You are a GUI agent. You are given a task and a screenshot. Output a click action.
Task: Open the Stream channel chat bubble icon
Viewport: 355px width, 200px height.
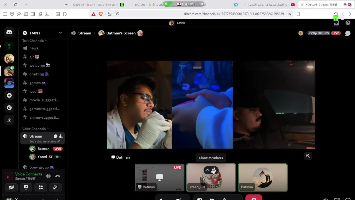click(x=55, y=136)
